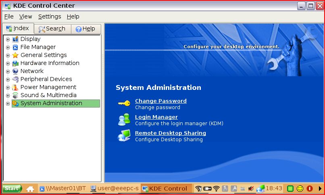Click the Power Management battery icon
The image size is (325, 195).
click(x=15, y=87)
